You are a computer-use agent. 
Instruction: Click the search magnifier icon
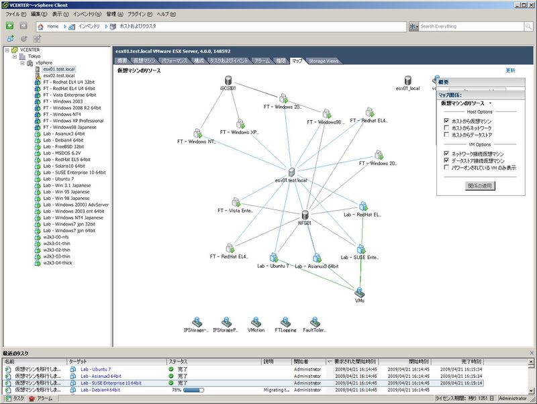528,26
